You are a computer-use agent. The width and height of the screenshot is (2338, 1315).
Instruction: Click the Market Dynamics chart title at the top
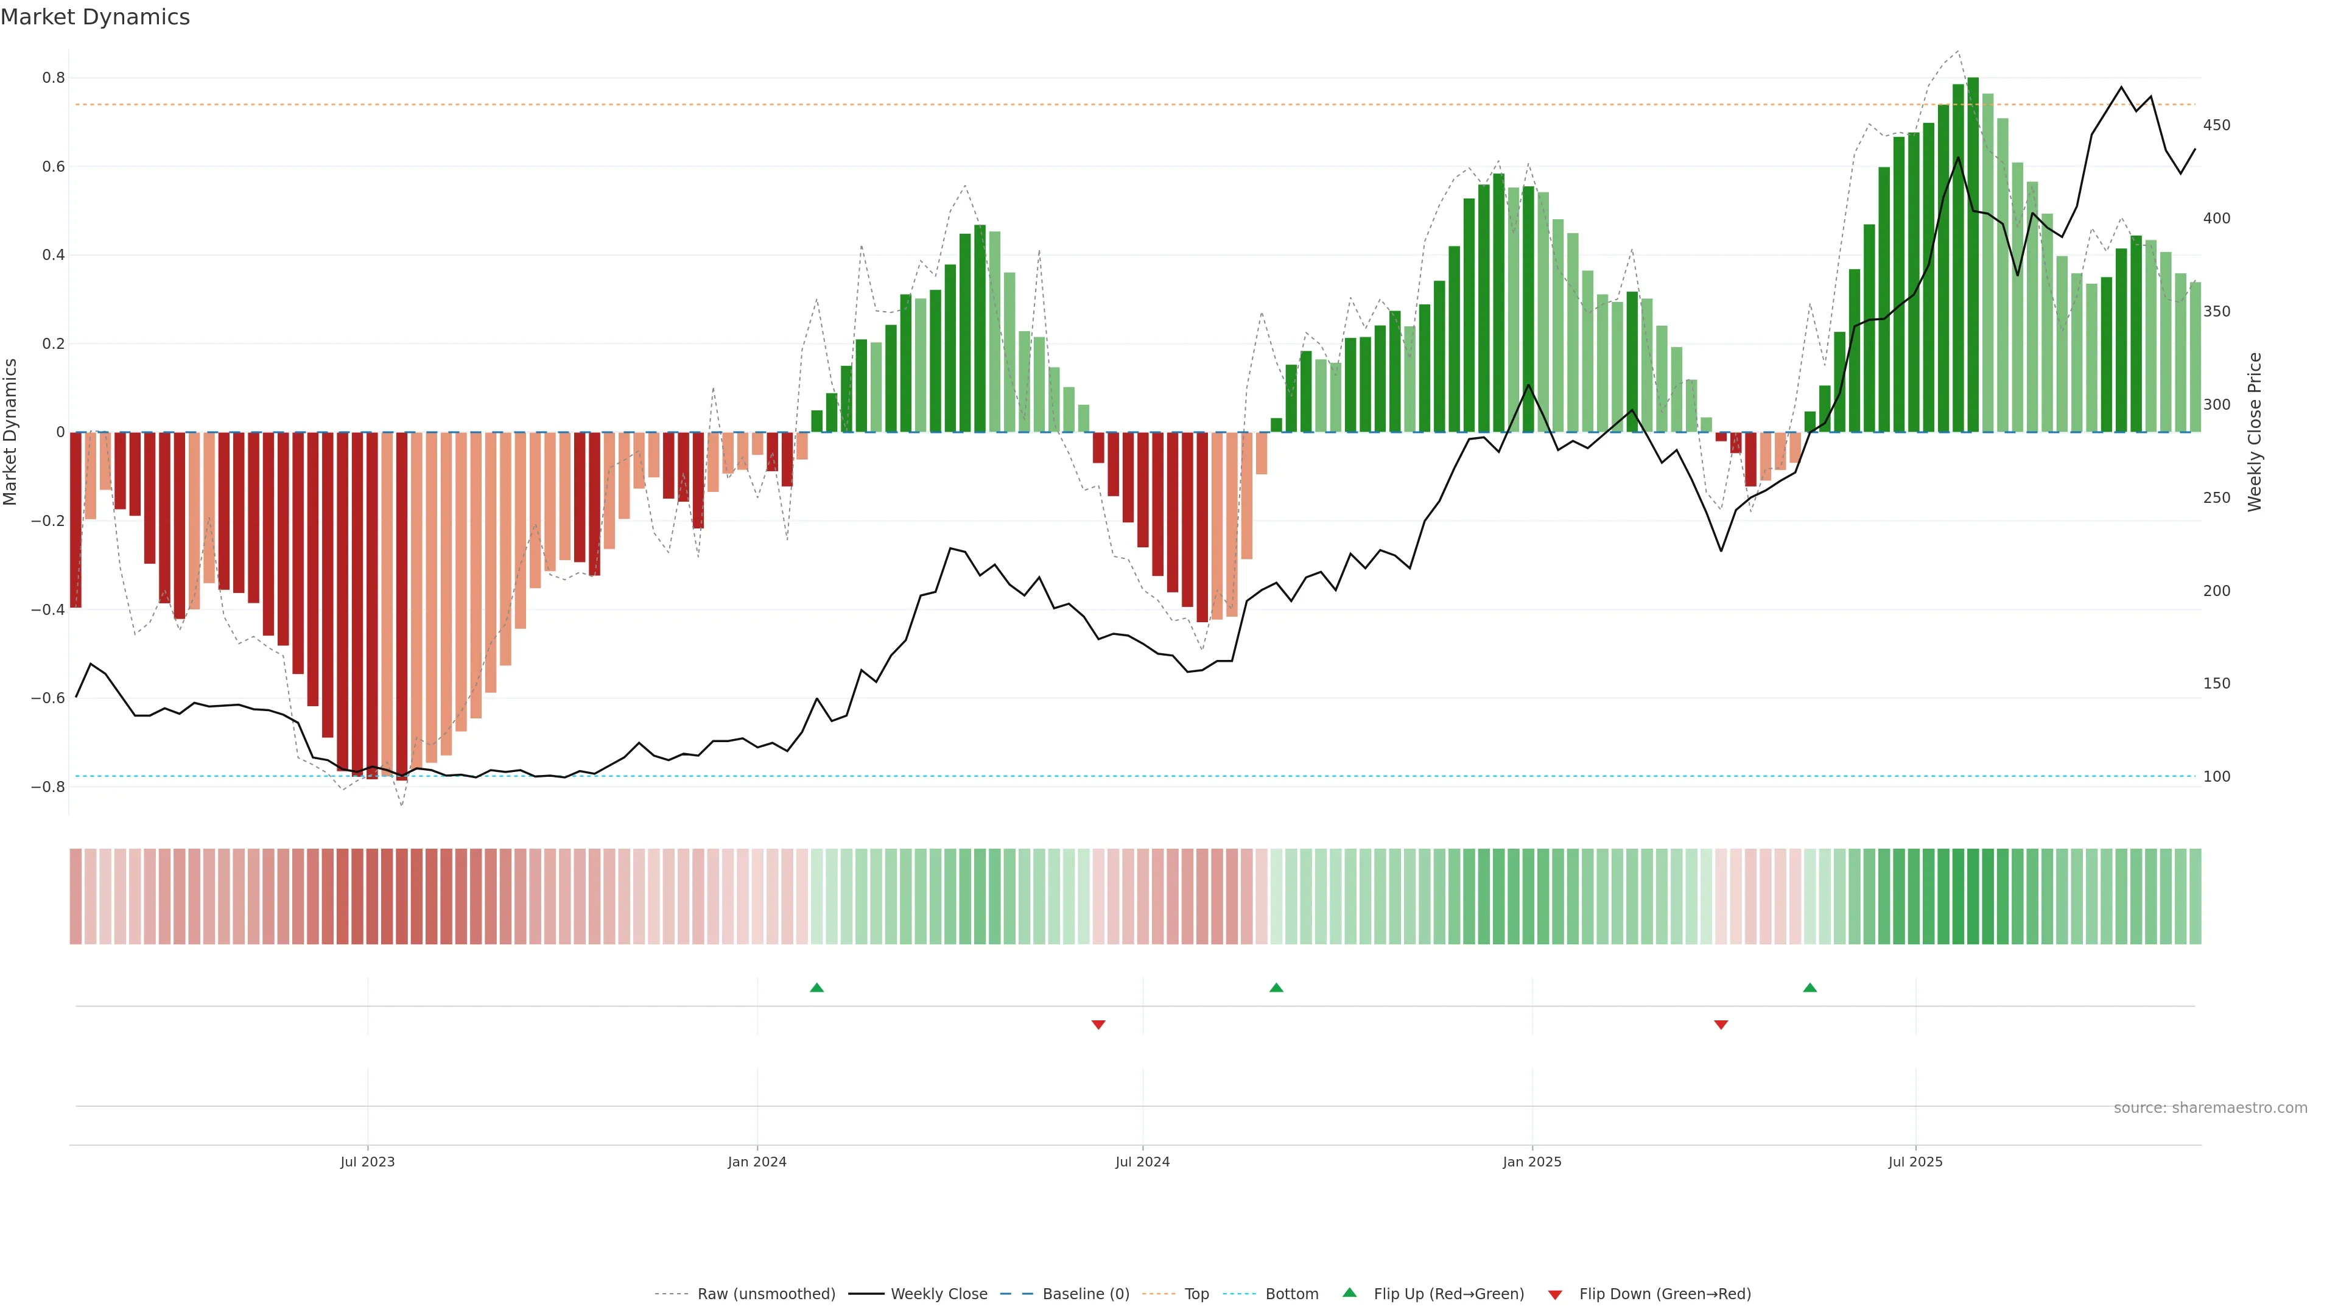[96, 17]
